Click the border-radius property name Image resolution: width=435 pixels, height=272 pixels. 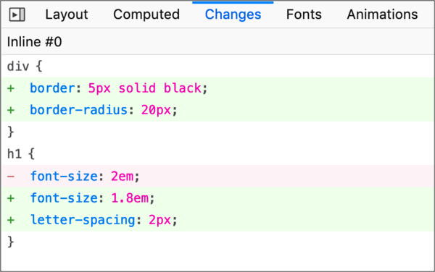[78, 110]
